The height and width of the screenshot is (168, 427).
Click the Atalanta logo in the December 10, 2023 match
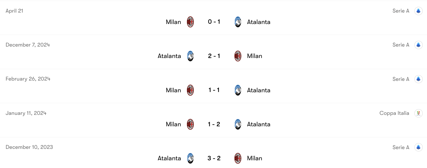pyautogui.click(x=190, y=158)
